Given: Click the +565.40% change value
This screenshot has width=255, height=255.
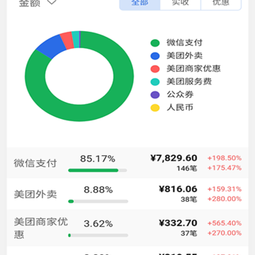Looking at the screenshot, I should [x=225, y=223].
